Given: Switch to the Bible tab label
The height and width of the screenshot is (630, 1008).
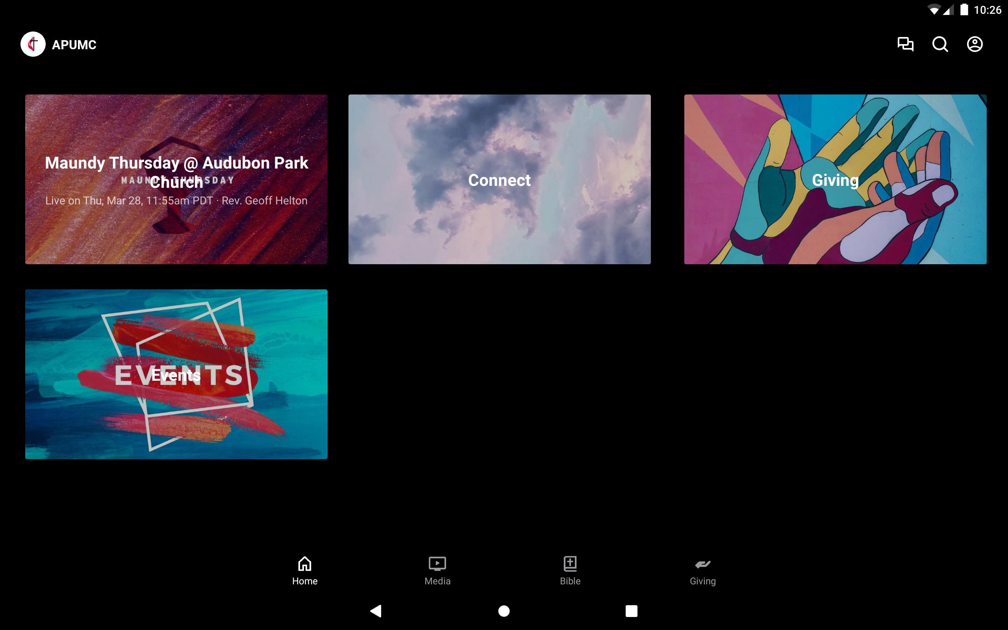Looking at the screenshot, I should coord(570,581).
